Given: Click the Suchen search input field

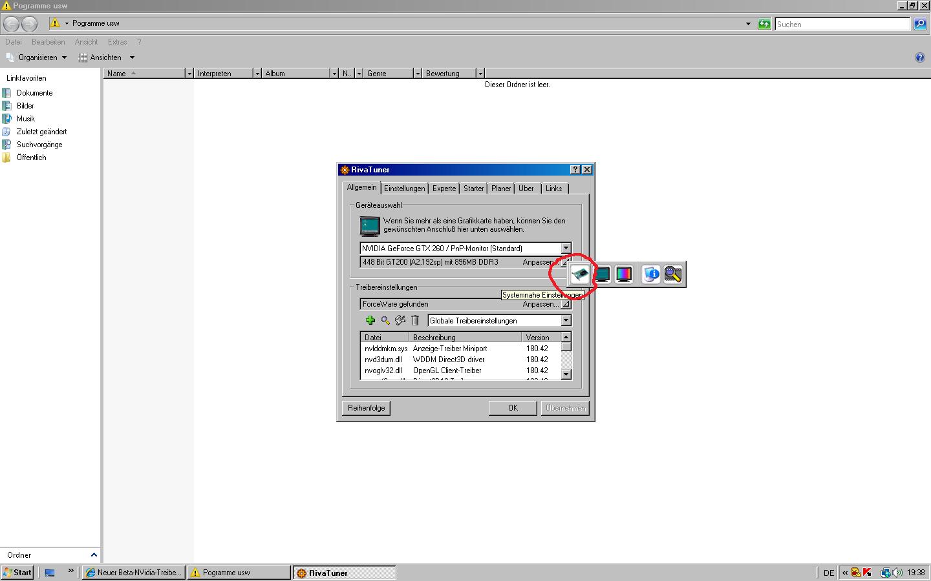Looking at the screenshot, I should [842, 24].
